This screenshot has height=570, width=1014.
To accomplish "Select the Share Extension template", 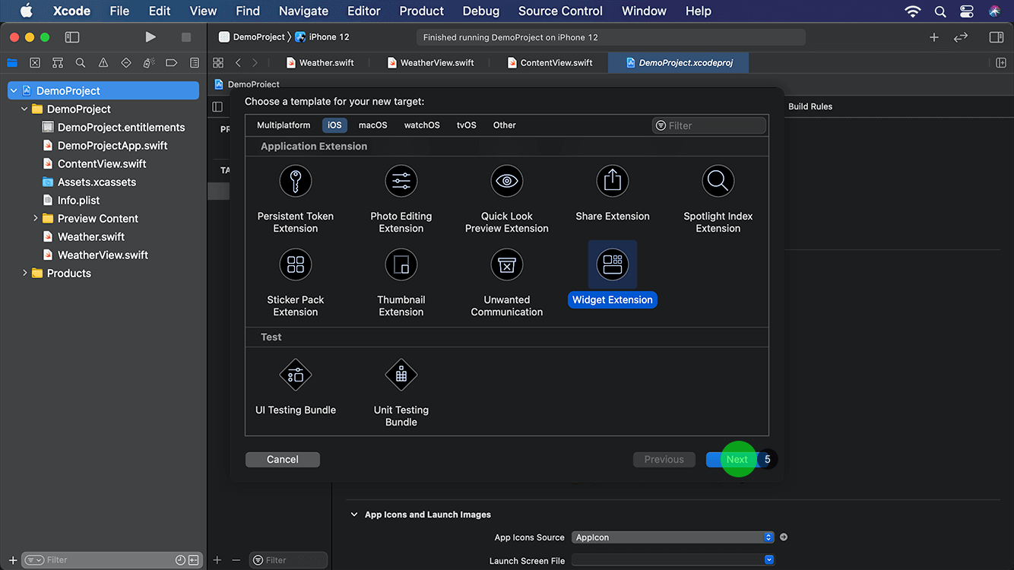I will pyautogui.click(x=613, y=193).
